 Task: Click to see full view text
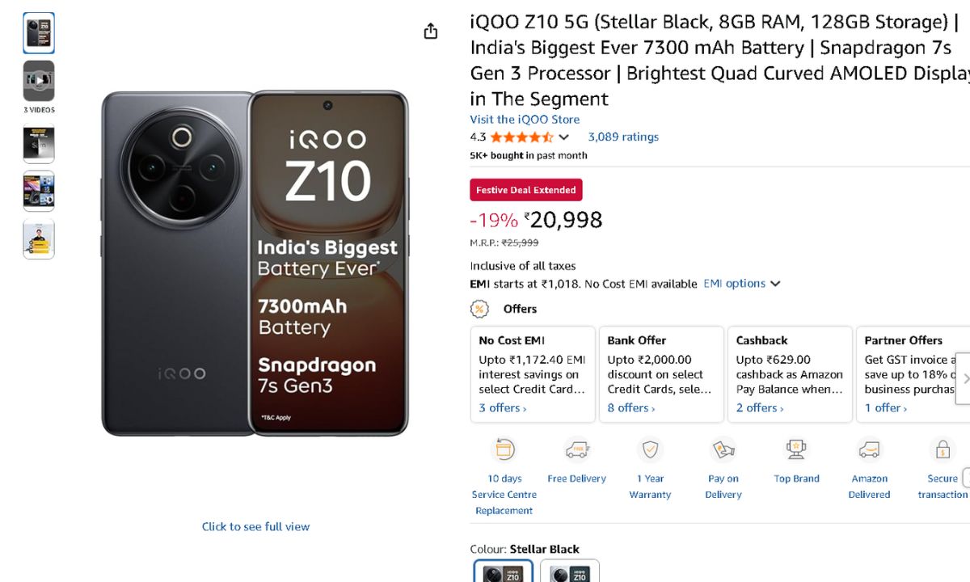coord(255,527)
